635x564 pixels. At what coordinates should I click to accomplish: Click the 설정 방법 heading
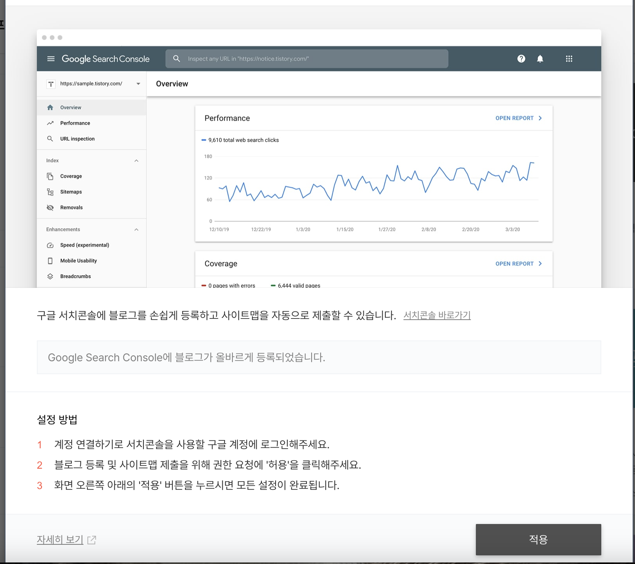[x=57, y=420]
